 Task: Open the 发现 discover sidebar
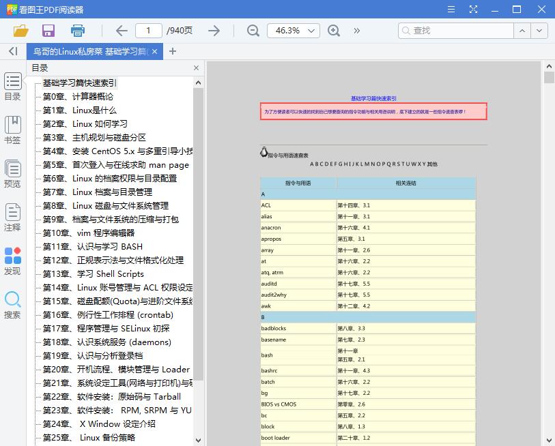(x=13, y=261)
